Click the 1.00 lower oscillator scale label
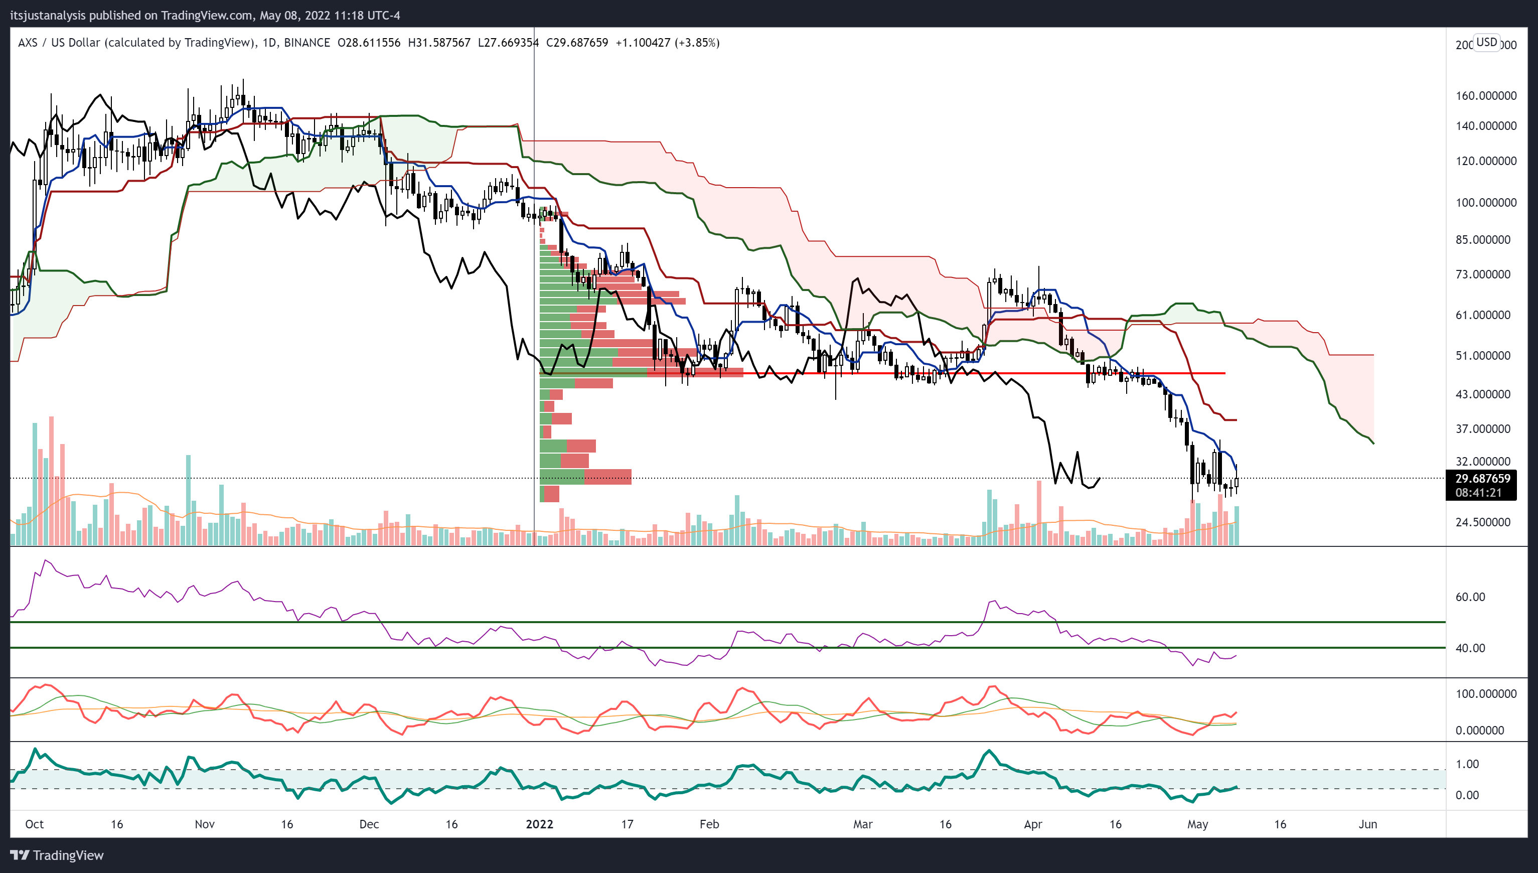The width and height of the screenshot is (1538, 873). [x=1467, y=764]
